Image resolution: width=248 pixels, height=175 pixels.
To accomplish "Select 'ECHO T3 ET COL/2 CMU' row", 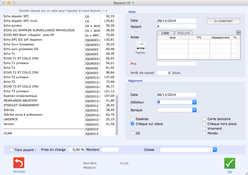I will [x=59, y=87].
